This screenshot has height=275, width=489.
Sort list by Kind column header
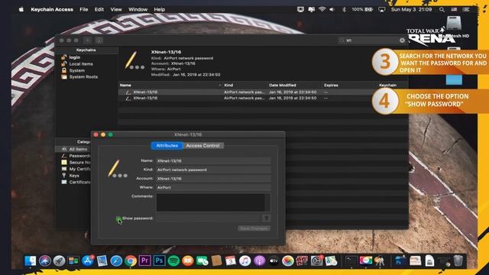[x=228, y=85]
